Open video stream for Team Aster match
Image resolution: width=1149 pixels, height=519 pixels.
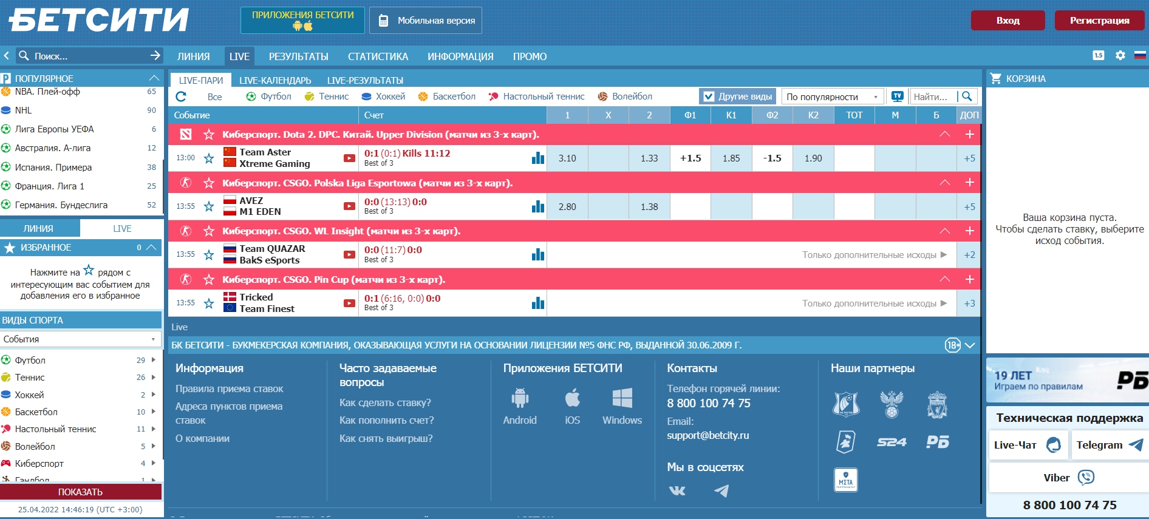tap(349, 158)
